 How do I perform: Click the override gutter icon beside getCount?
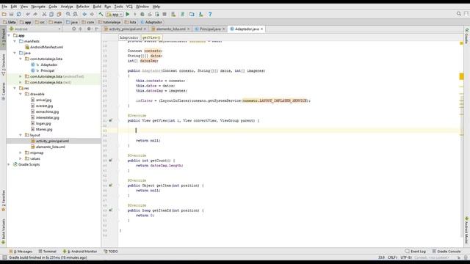pyautogui.click(x=111, y=161)
